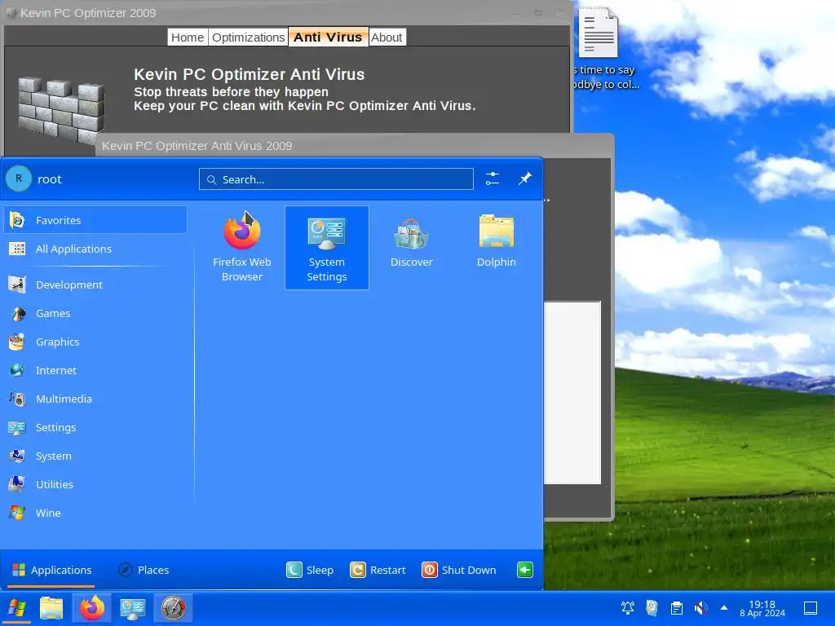Open the Wine category
The width and height of the screenshot is (835, 626).
coord(95,514)
